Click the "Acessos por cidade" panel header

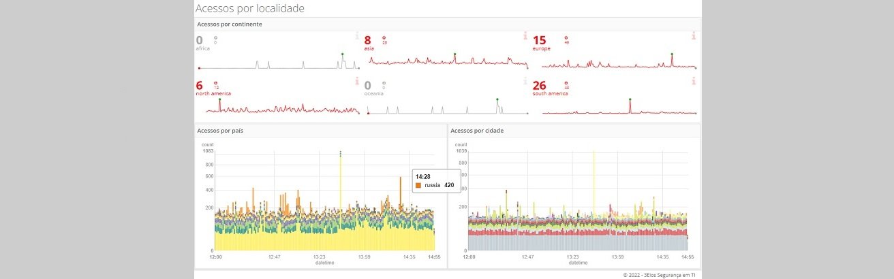[x=477, y=130]
